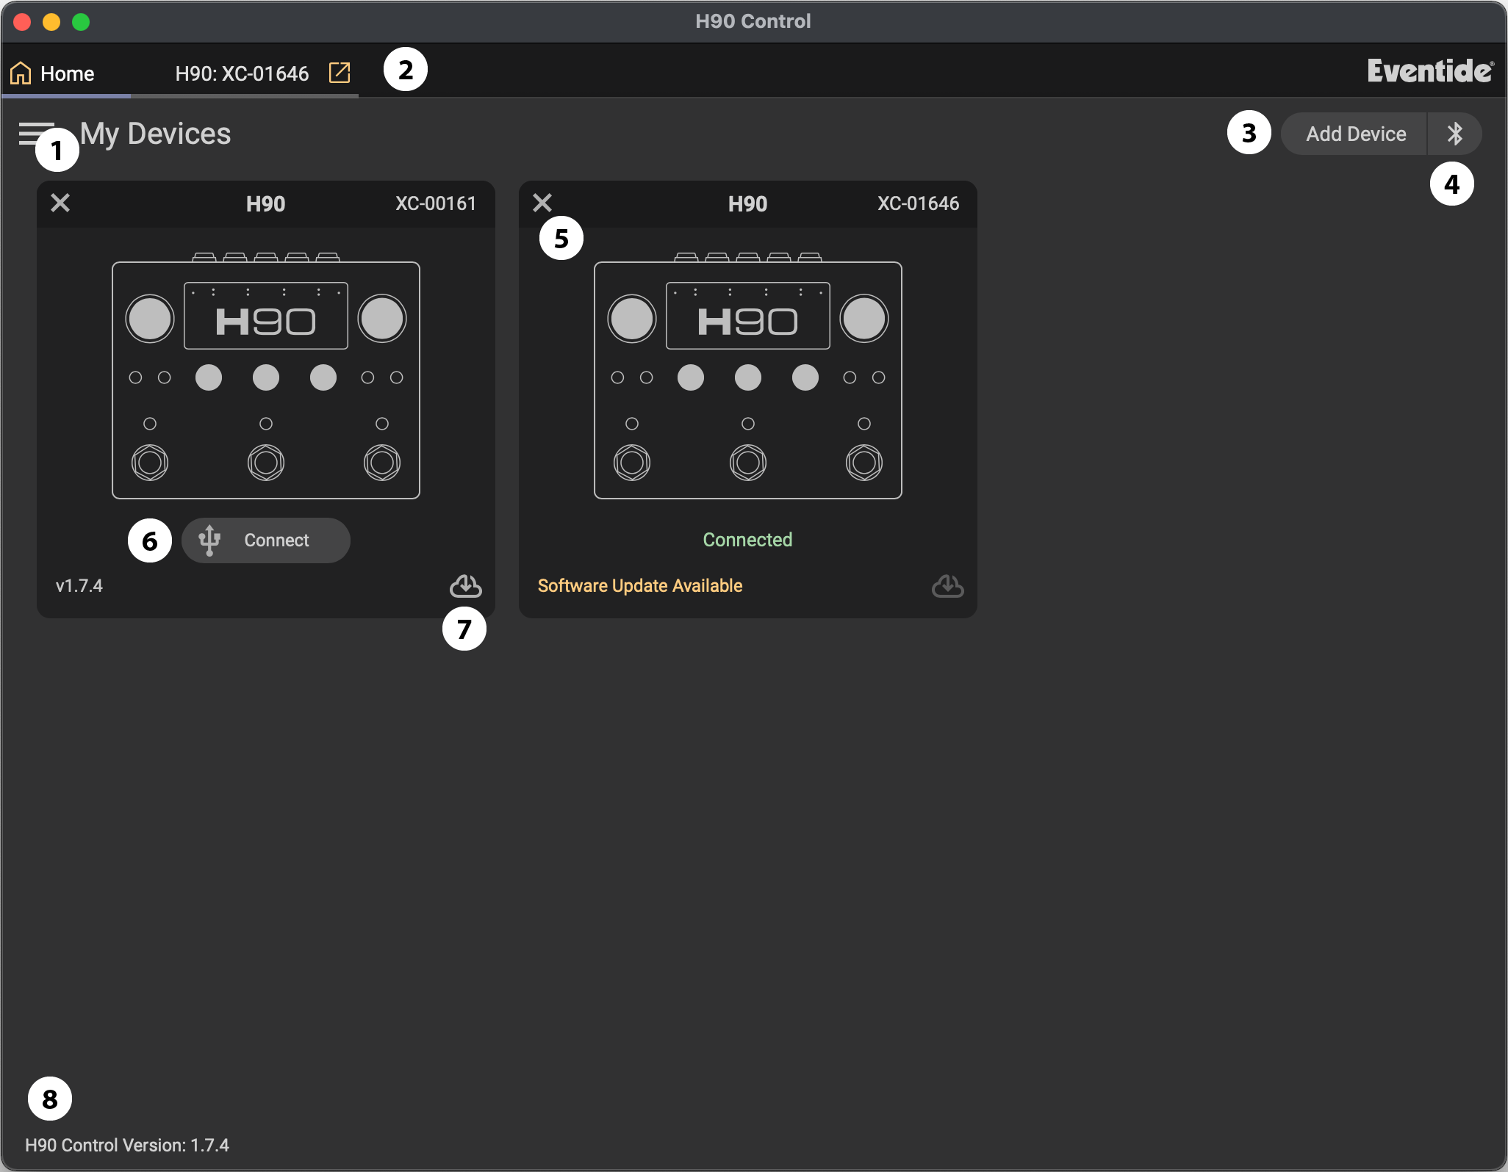The height and width of the screenshot is (1172, 1508).
Task: Connect to the XC-00161 H90 over USB
Action: pyautogui.click(x=266, y=540)
